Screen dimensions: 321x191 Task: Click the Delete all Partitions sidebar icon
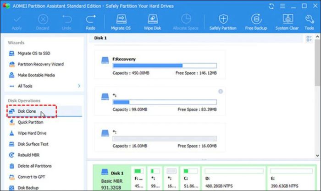tap(11, 166)
